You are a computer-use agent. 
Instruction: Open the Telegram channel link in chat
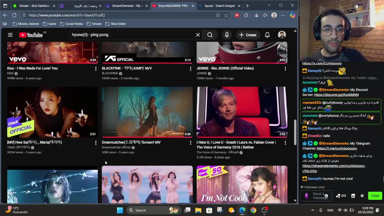[337, 148]
